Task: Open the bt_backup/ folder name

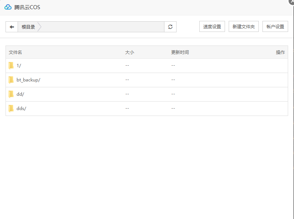Action: (28, 80)
